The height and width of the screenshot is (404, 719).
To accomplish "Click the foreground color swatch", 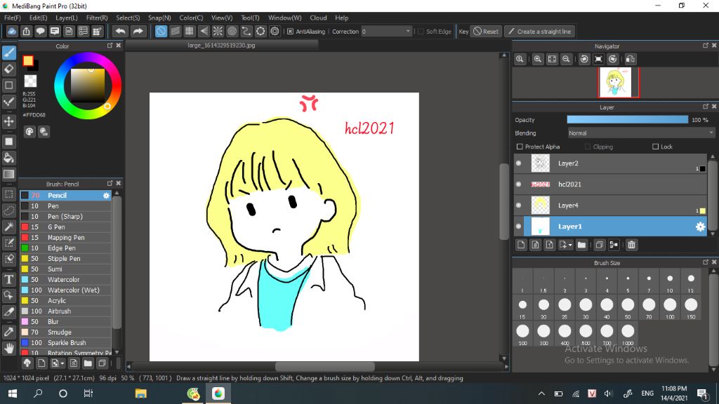I will [x=28, y=60].
